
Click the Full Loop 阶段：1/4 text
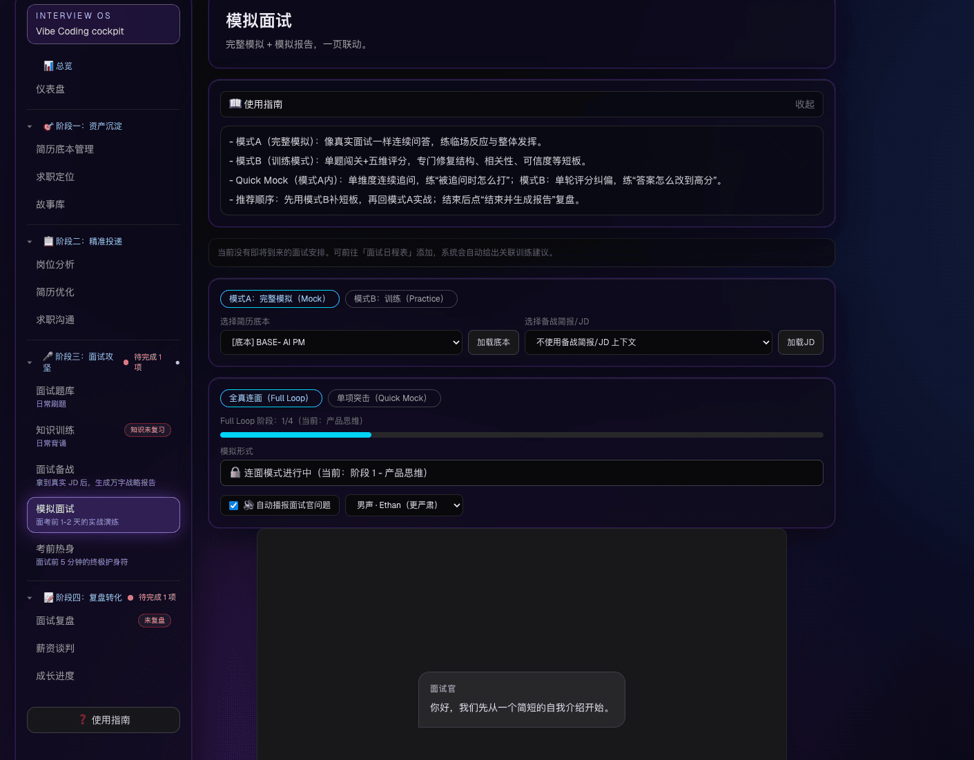(x=291, y=421)
